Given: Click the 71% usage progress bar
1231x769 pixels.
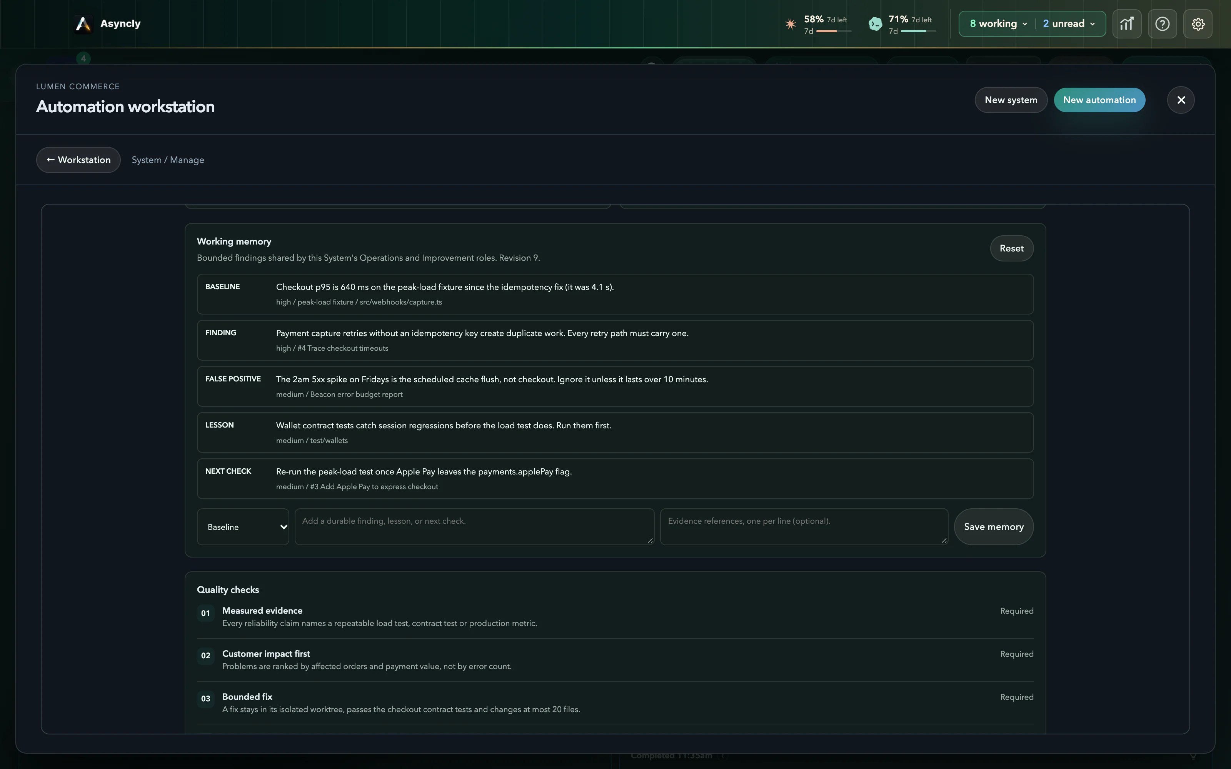Looking at the screenshot, I should (x=918, y=32).
